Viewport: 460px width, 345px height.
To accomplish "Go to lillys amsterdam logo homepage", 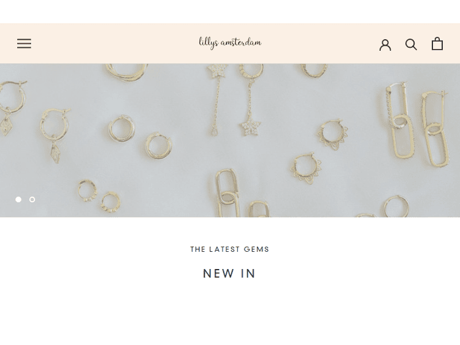I will point(230,43).
